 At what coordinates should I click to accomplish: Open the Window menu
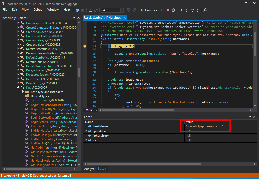click(53, 10)
